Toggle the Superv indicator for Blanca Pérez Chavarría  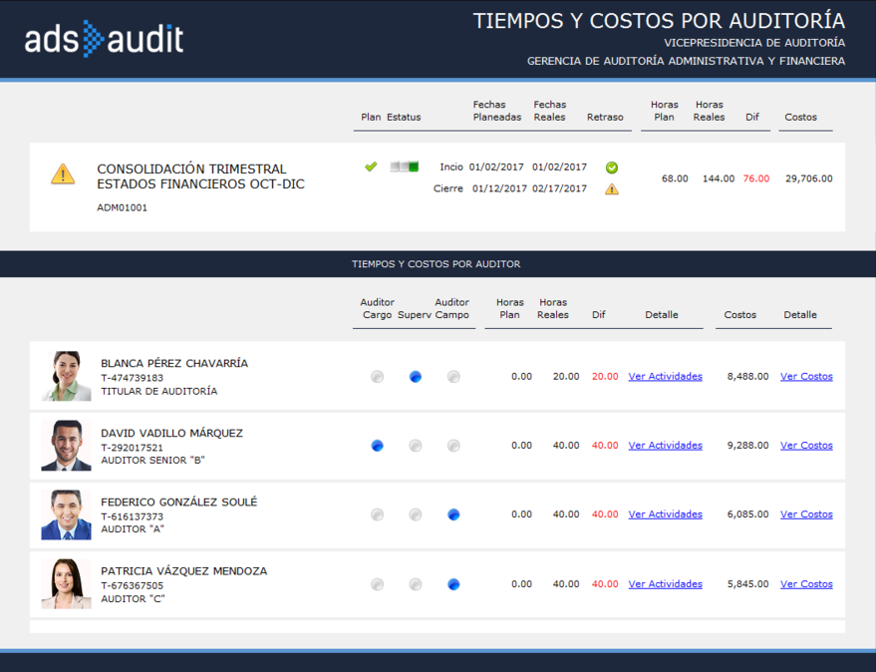point(415,377)
